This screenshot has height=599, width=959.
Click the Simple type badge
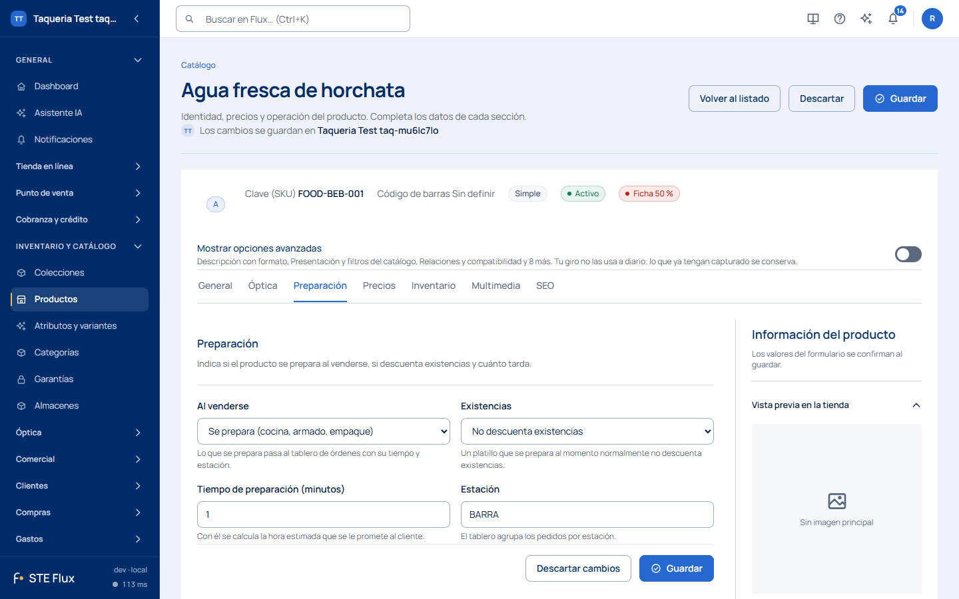[x=527, y=194]
